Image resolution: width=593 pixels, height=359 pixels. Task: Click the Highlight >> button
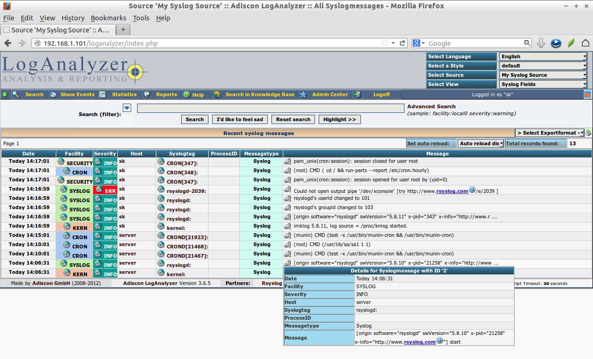340,119
